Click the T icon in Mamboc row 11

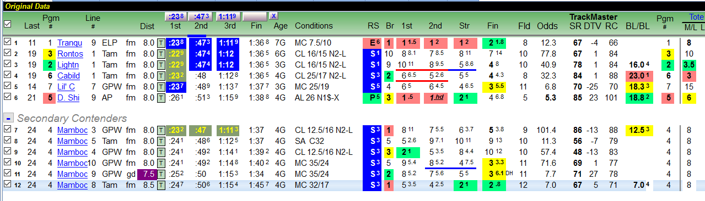161,174
